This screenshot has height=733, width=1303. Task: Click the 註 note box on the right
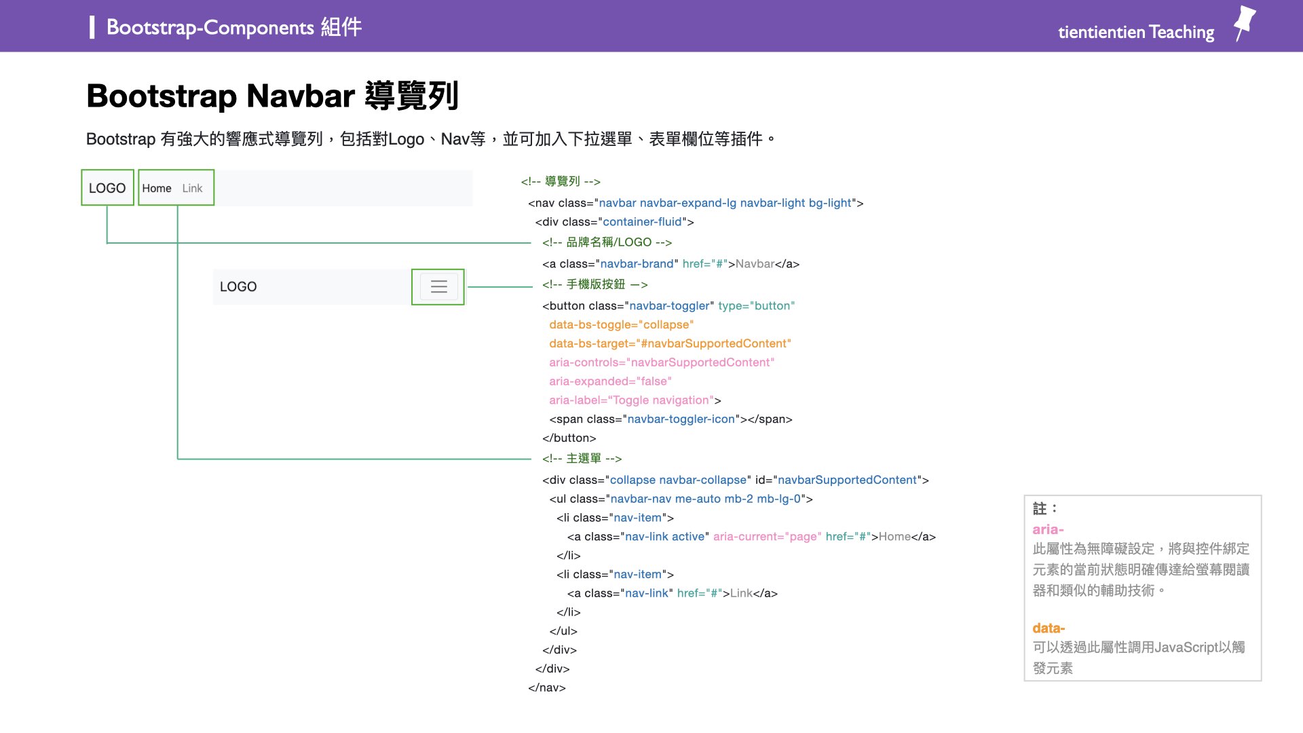pyautogui.click(x=1142, y=588)
